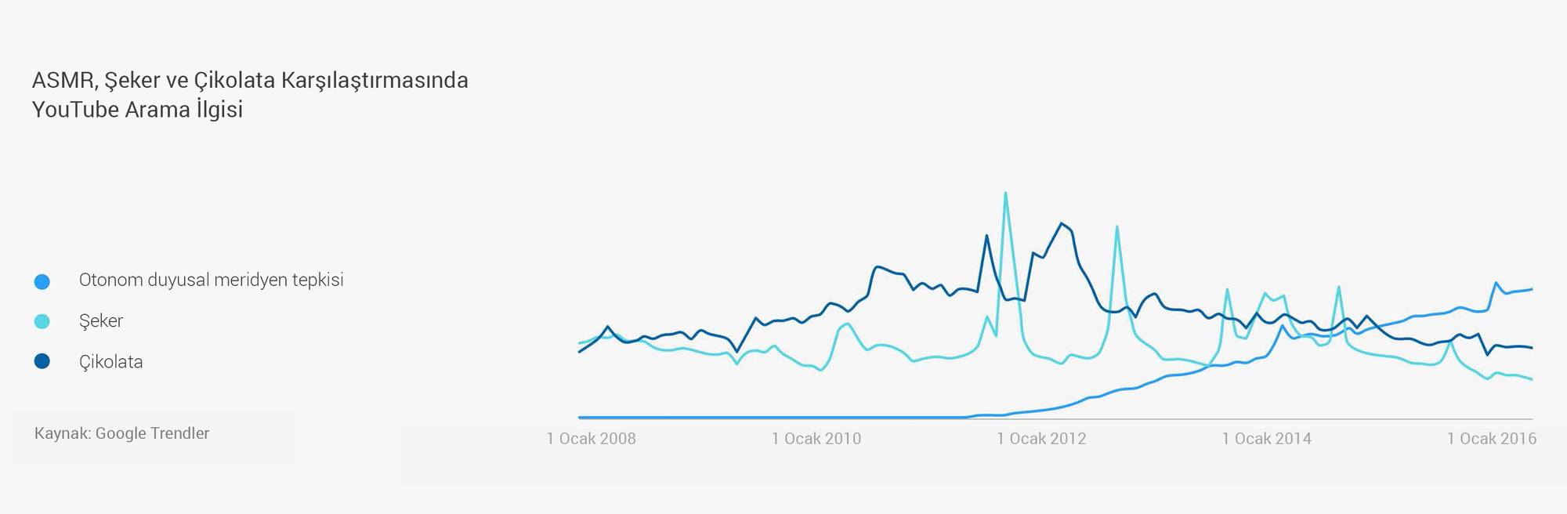This screenshot has height=514, width=1567.
Task: Click the dark blue Çikolata legend dot
Action: click(x=42, y=361)
